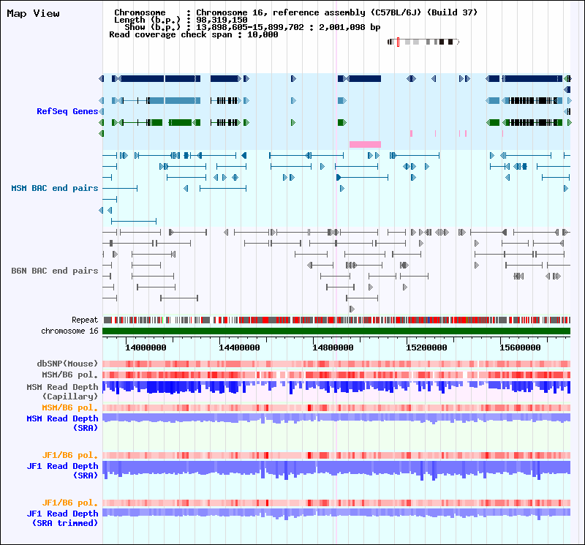Click the MSM Read Depth (Capillary) histogram
585x545 pixels.
click(x=336, y=388)
